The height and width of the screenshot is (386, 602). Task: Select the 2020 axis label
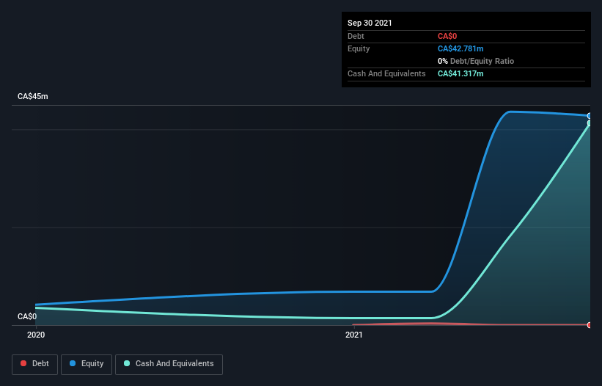tap(36, 335)
